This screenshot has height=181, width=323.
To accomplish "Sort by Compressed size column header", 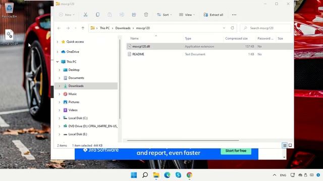I will tap(236, 38).
